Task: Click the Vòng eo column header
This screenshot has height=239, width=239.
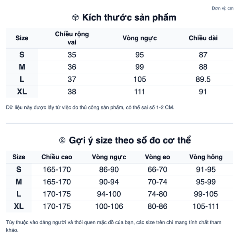Action: point(157,157)
